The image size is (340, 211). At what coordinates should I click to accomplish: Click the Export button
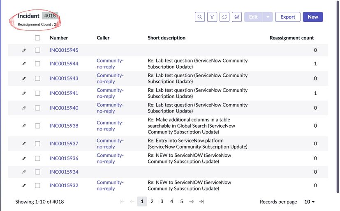(x=288, y=17)
